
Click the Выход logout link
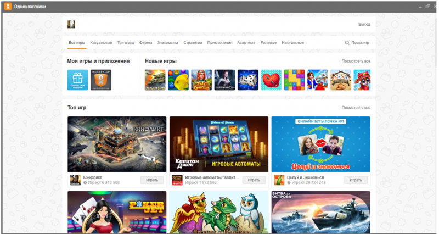click(x=364, y=24)
